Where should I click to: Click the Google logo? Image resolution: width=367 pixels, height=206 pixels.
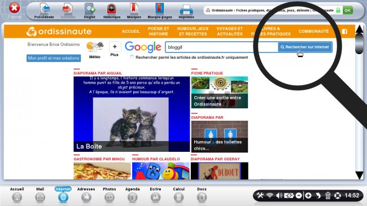pyautogui.click(x=143, y=47)
